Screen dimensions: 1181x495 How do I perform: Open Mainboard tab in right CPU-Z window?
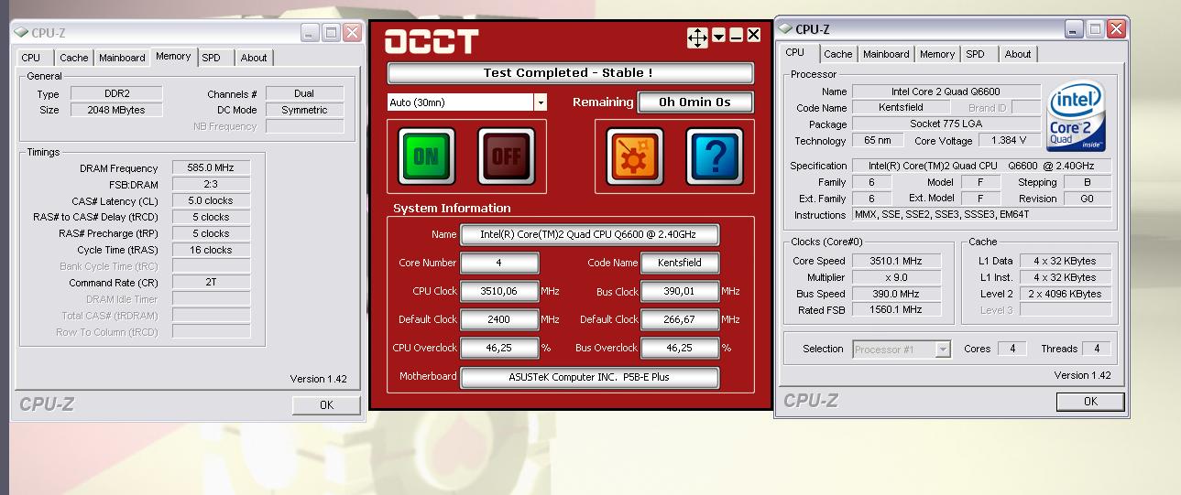tap(886, 54)
